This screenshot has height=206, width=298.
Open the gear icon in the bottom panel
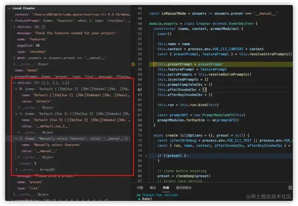(x=290, y=188)
